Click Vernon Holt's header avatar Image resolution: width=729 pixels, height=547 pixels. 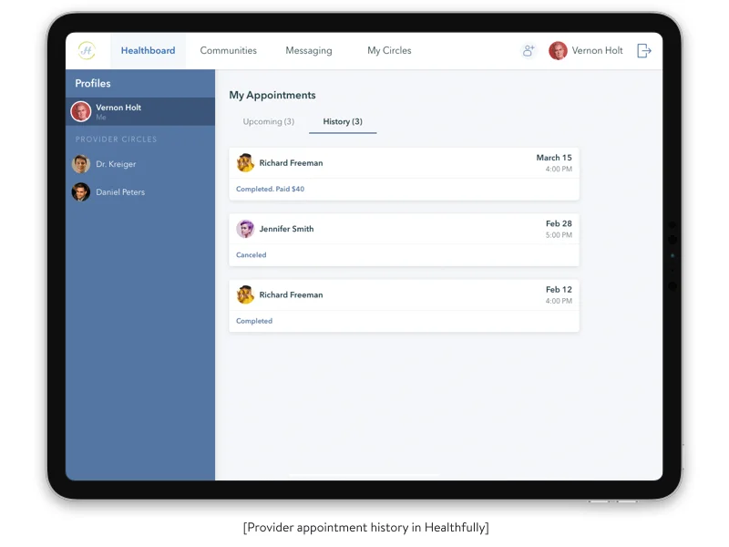[558, 51]
